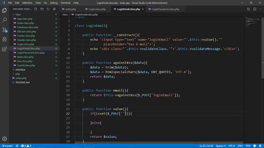
Task: Switch to the Login.class.php tab
Action: coord(97,9)
